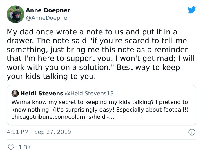Click Heidi Stevens' small avatar
This screenshot has width=203, height=155.
click(x=15, y=93)
